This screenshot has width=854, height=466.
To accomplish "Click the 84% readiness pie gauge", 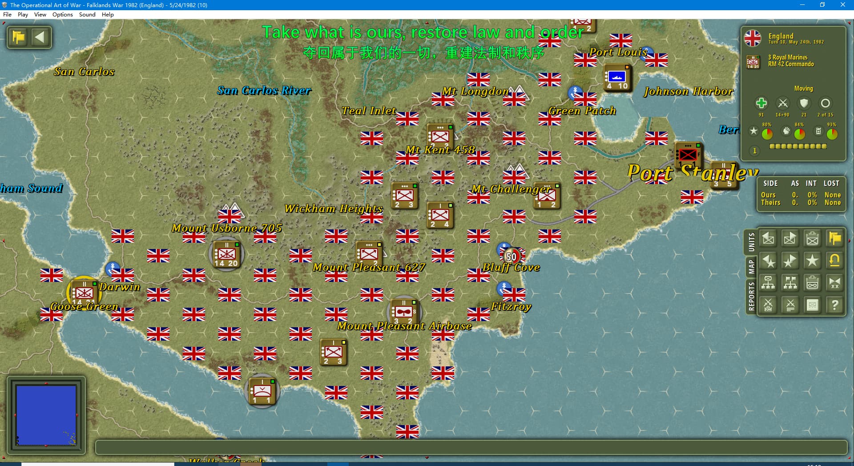I will click(x=800, y=133).
